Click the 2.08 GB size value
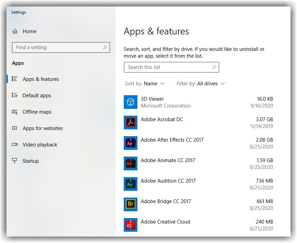Image resolution: width=297 pixels, height=243 pixels. coord(264,140)
